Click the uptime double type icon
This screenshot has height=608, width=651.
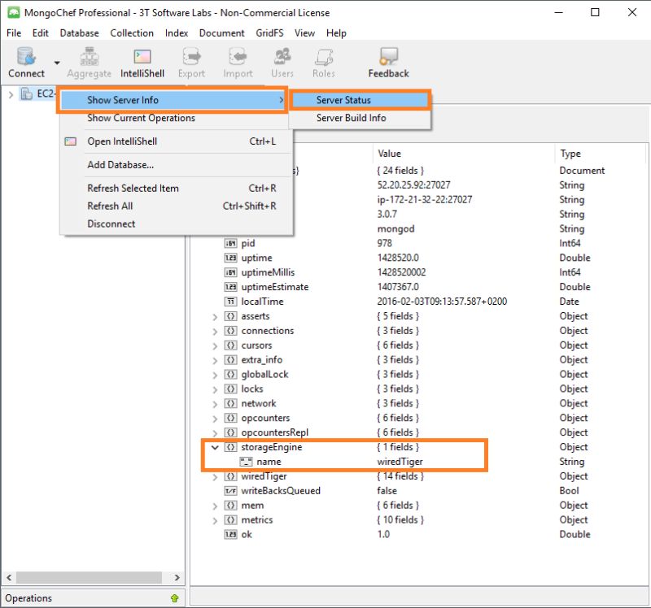tap(230, 258)
